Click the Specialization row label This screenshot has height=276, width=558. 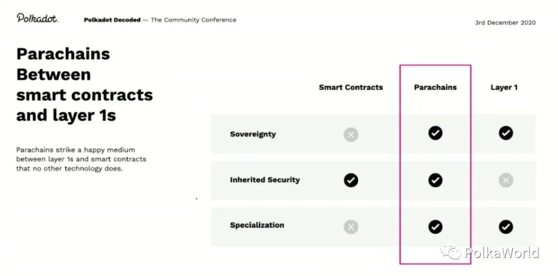[x=257, y=225]
